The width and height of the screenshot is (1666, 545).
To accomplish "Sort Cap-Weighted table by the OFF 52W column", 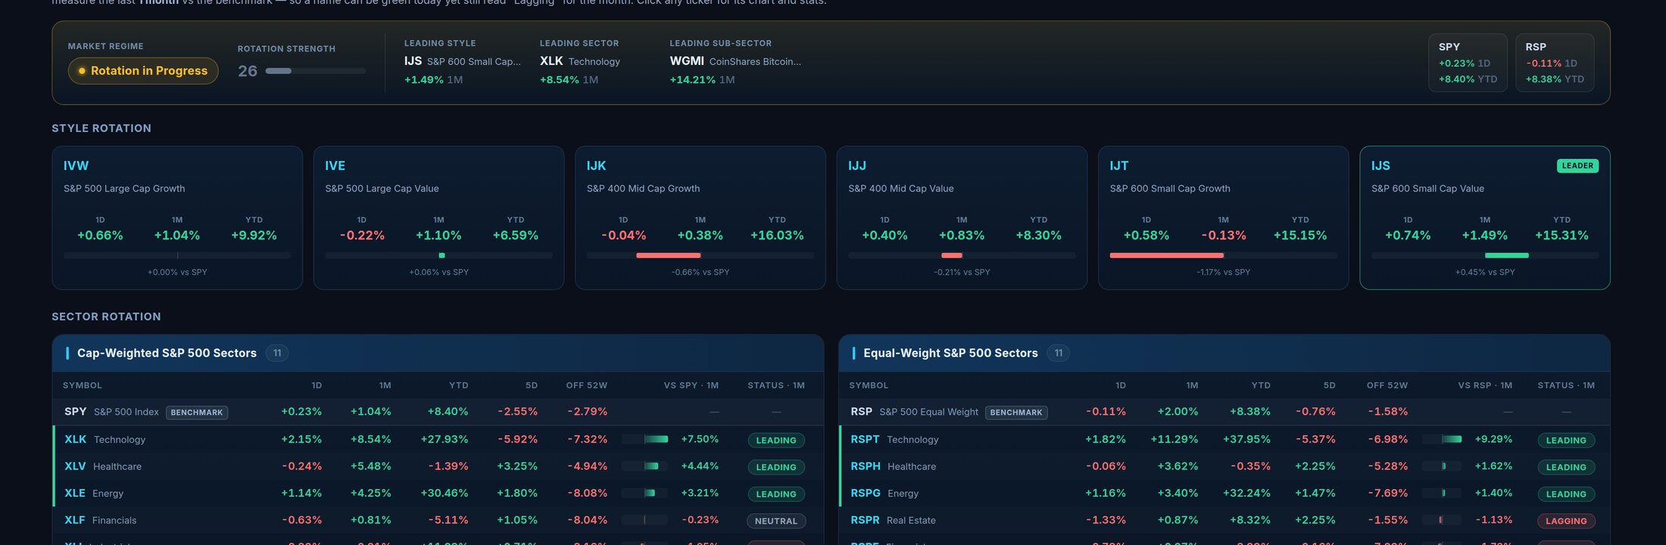I will tap(587, 385).
